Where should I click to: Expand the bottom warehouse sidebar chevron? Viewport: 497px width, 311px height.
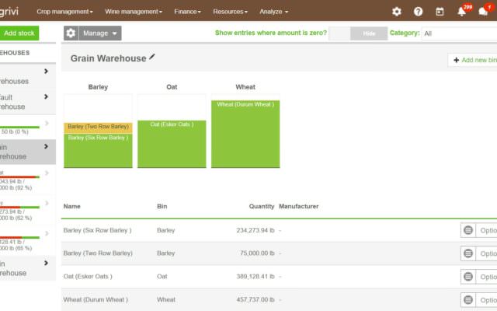click(x=46, y=263)
